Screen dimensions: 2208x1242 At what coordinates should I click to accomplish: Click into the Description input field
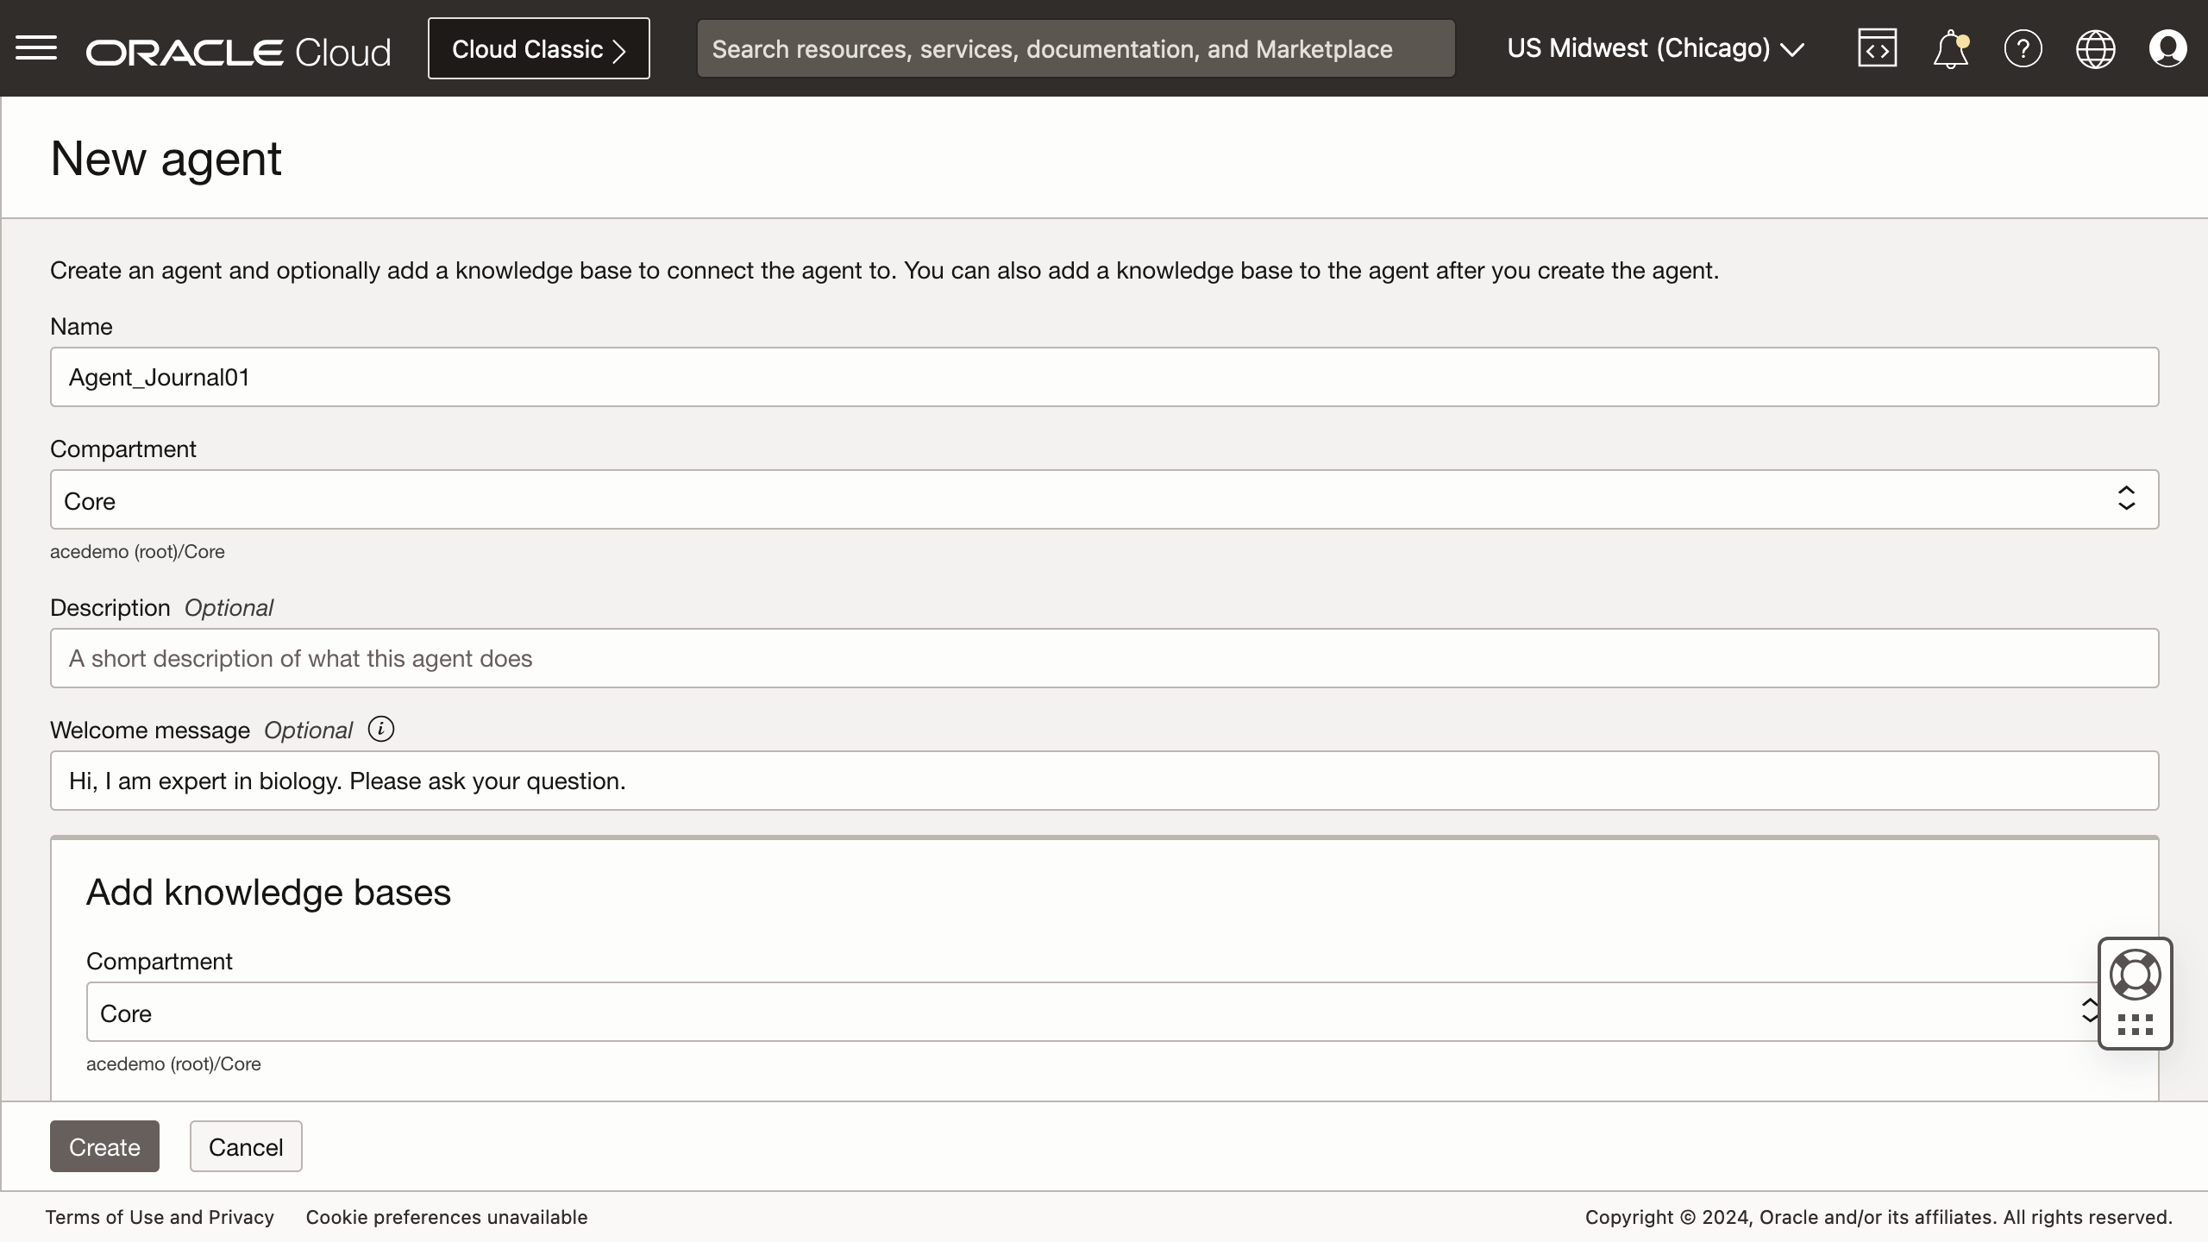1104,658
